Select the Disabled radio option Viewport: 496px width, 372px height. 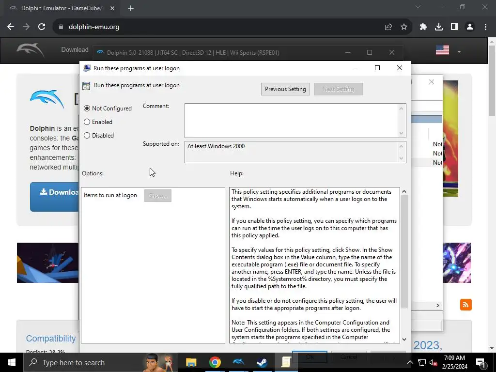(x=99, y=136)
